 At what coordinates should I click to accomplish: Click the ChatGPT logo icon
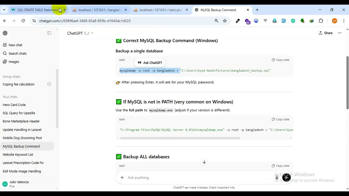click(x=5, y=33)
